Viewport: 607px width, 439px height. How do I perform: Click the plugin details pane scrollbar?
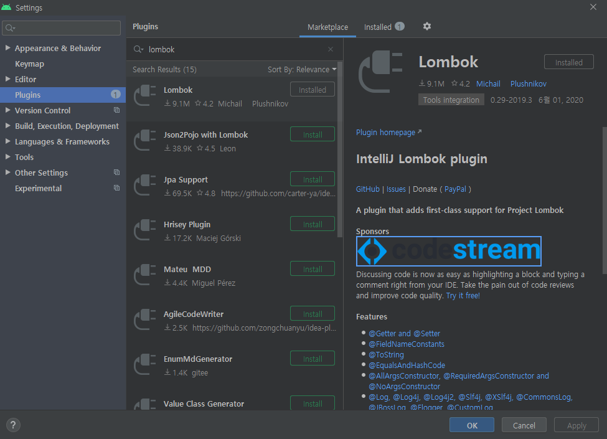coord(605,201)
